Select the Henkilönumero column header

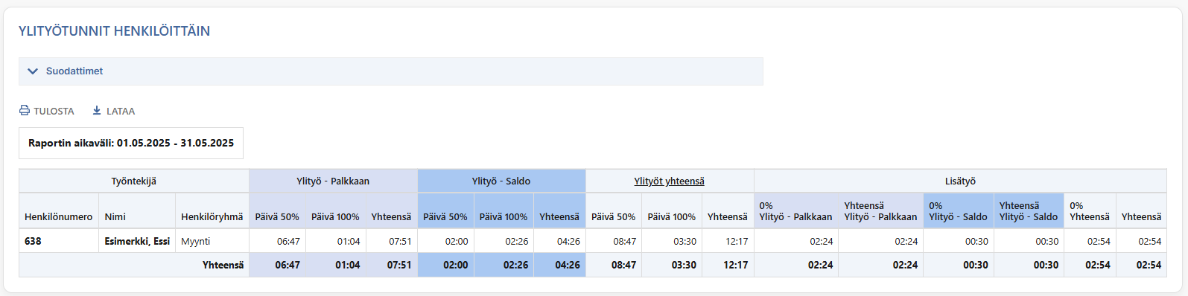pyautogui.click(x=59, y=216)
